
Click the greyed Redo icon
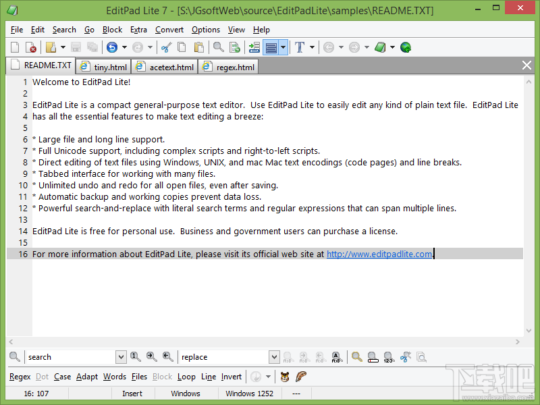pyautogui.click(x=138, y=47)
